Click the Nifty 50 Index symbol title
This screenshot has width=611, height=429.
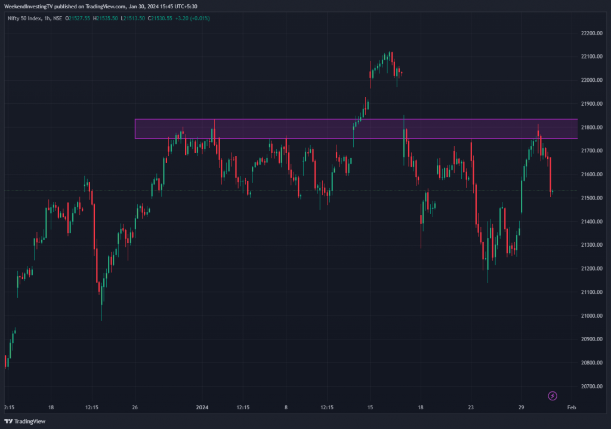(24, 19)
